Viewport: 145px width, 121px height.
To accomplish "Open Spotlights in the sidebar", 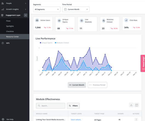I will click(10, 26).
